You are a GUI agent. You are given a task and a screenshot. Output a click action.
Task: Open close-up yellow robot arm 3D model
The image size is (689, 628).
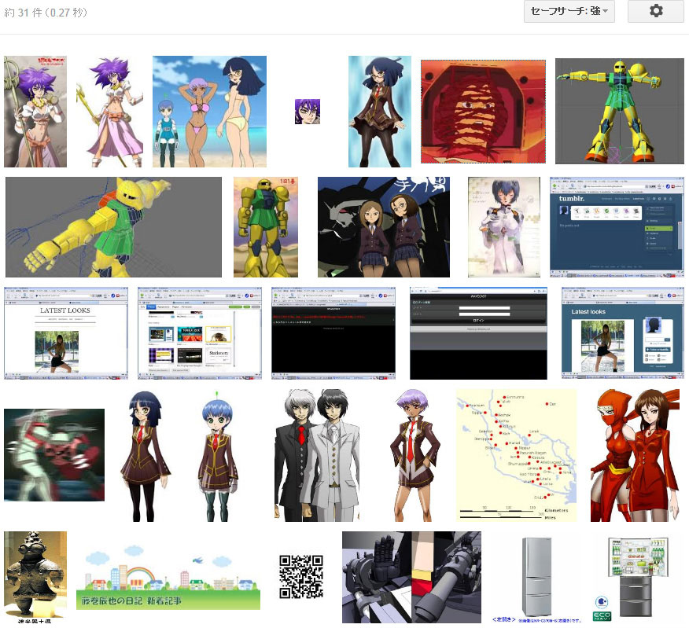113,227
